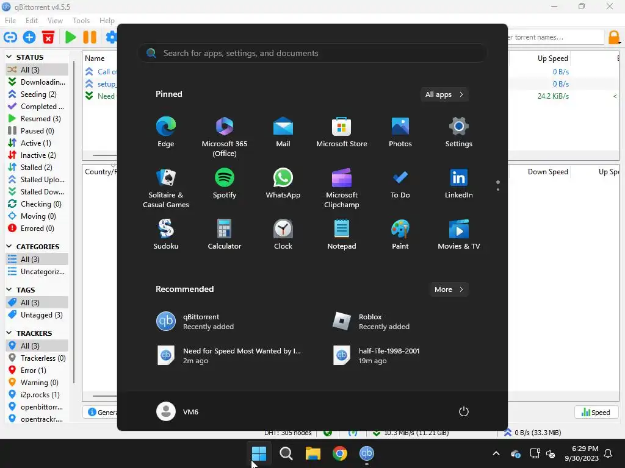Open the To Do app
625x468 pixels.
tap(400, 183)
